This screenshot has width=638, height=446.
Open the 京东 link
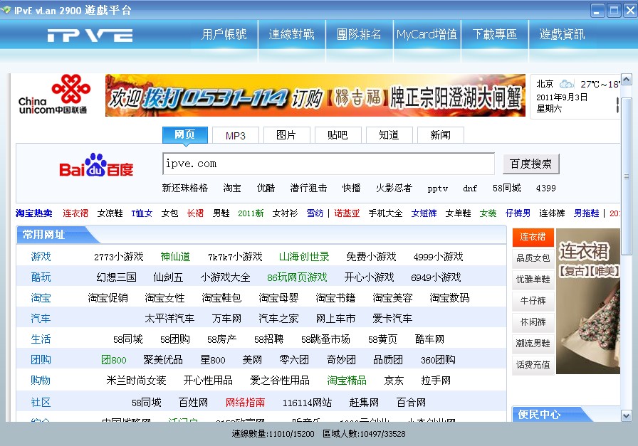(394, 381)
